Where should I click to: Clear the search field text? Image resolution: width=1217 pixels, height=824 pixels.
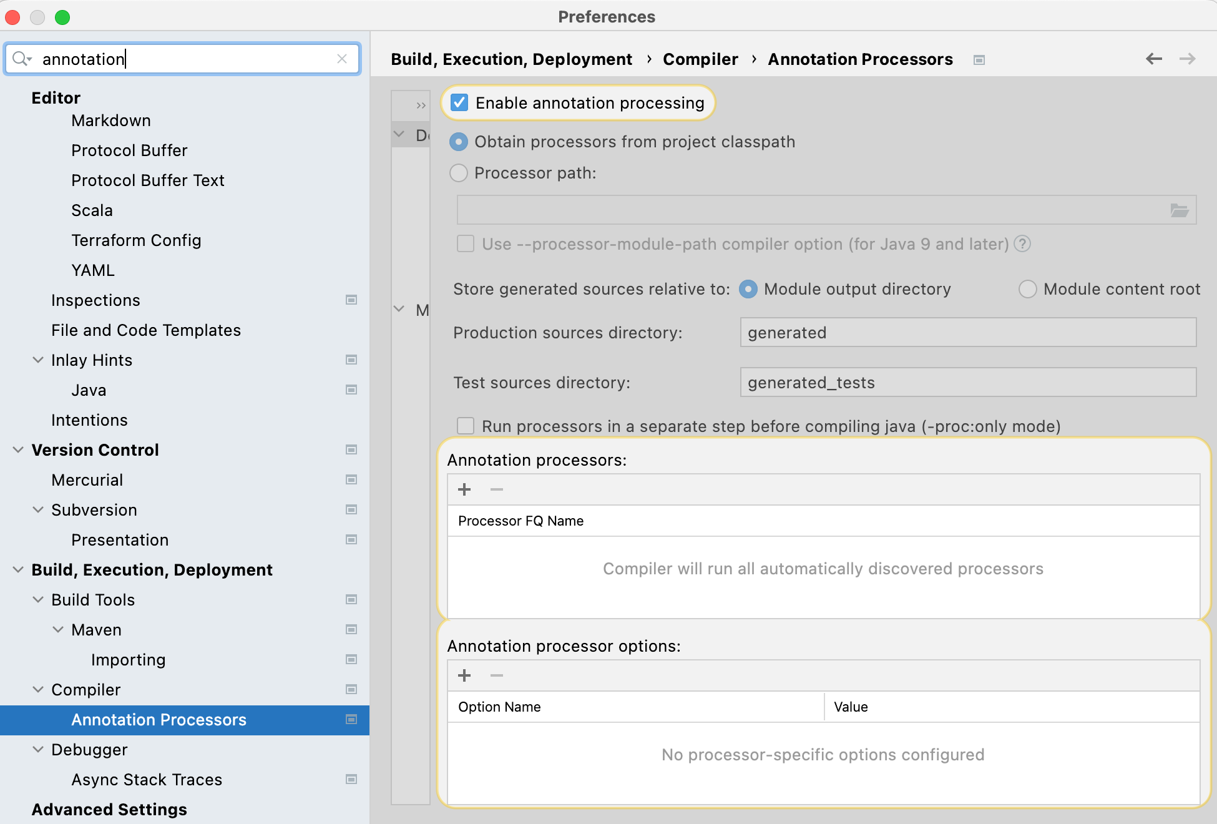(341, 59)
